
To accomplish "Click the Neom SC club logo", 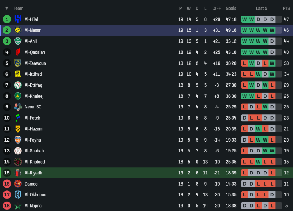I will point(18,107).
